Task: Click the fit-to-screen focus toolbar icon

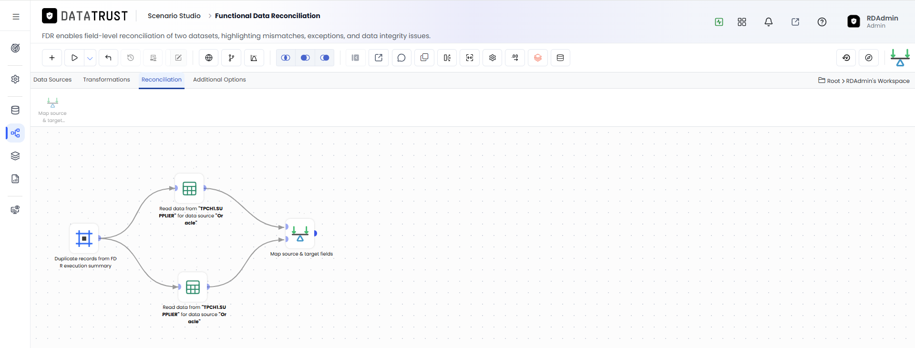Action: [x=470, y=58]
